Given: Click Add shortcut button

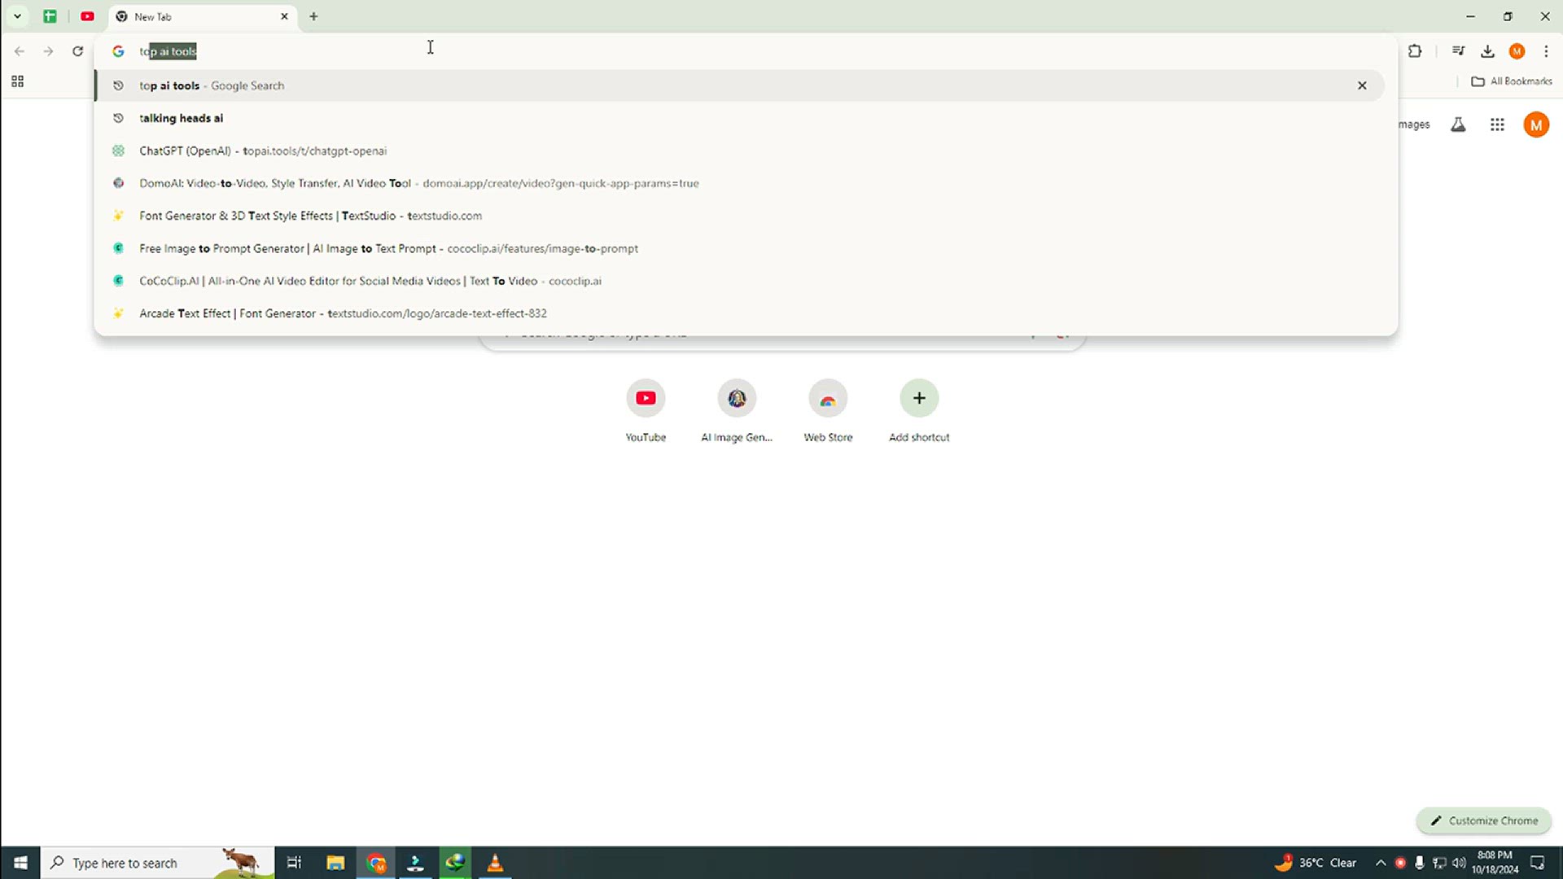Looking at the screenshot, I should [x=919, y=411].
